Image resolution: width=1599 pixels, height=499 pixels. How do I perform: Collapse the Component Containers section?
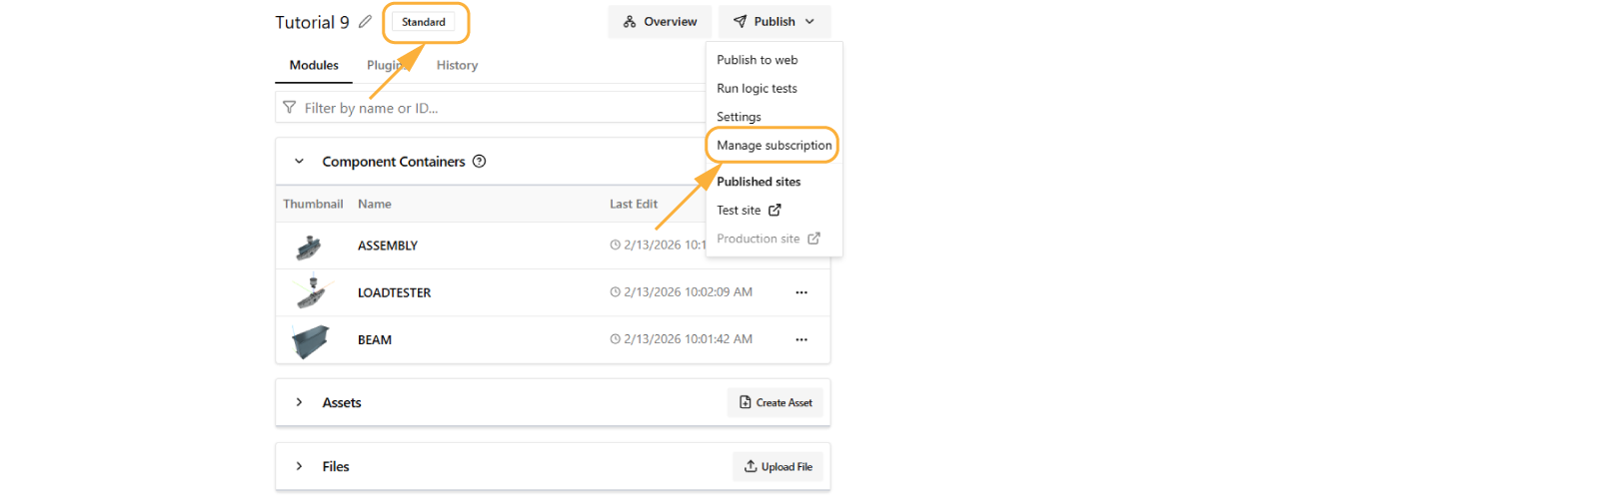299,162
